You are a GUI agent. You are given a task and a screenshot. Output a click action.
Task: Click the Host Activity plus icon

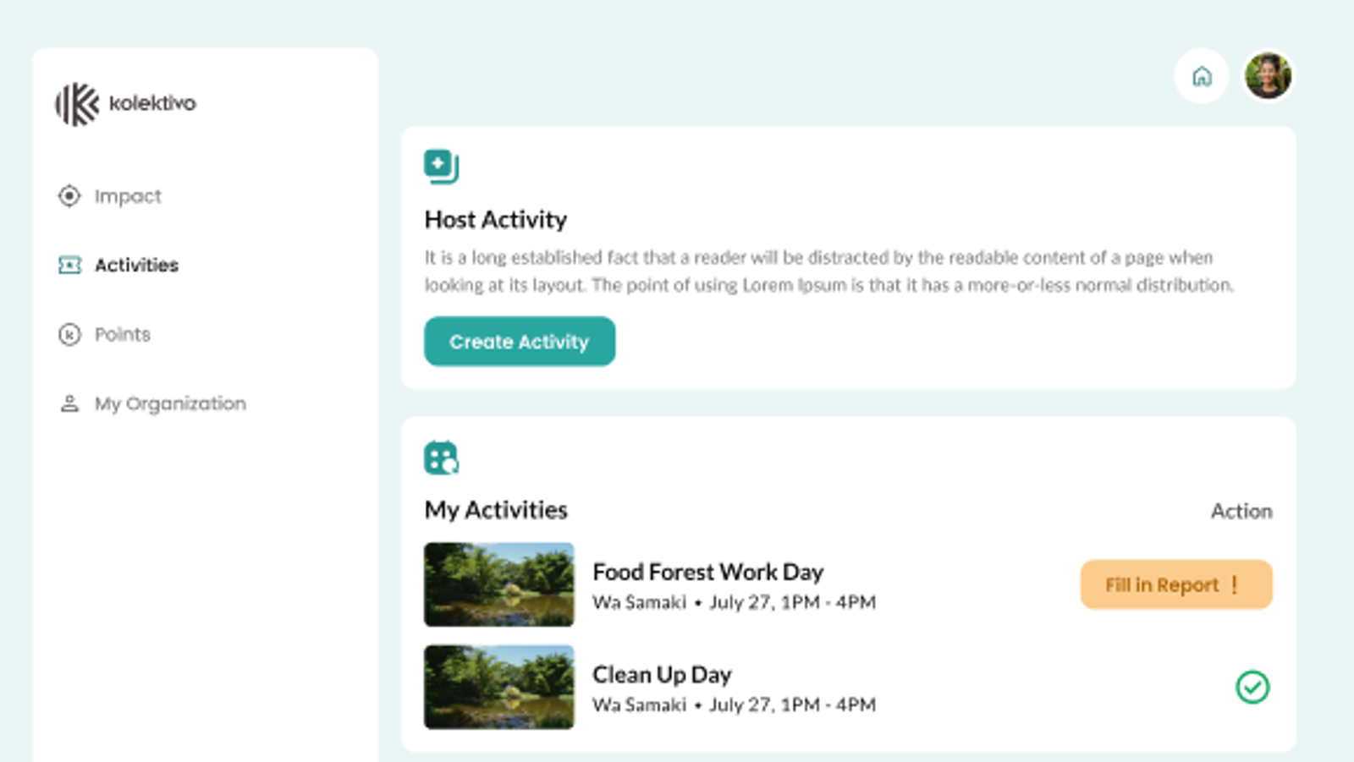coord(441,166)
